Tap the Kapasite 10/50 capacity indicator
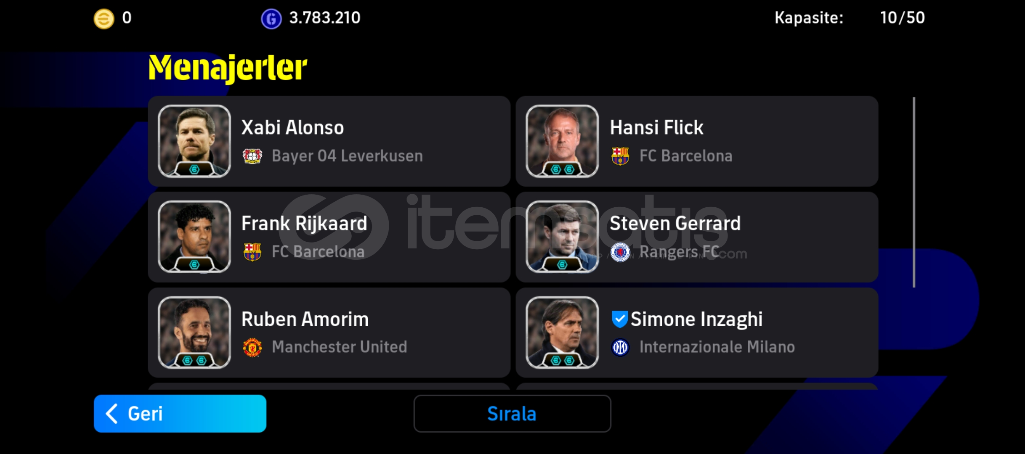Screen dimensions: 1025x454 850,18
